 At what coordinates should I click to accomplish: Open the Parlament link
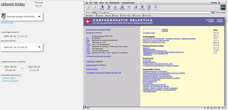click(x=90, y=61)
